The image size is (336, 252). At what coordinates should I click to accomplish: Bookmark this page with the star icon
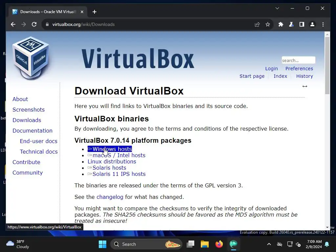[x=268, y=24]
